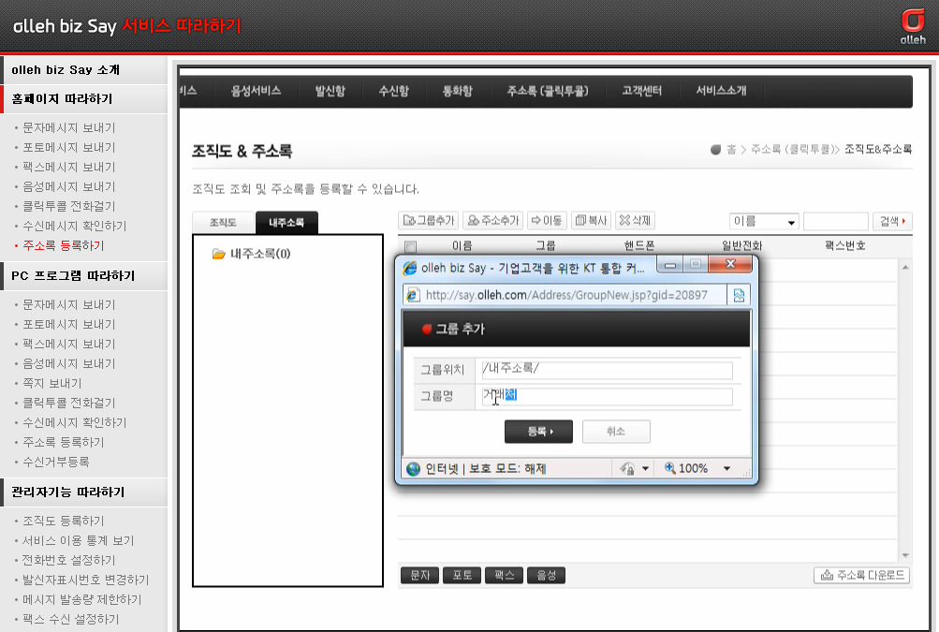The image size is (939, 632).
Task: Open the 음성서비스 menu
Action: (x=256, y=91)
